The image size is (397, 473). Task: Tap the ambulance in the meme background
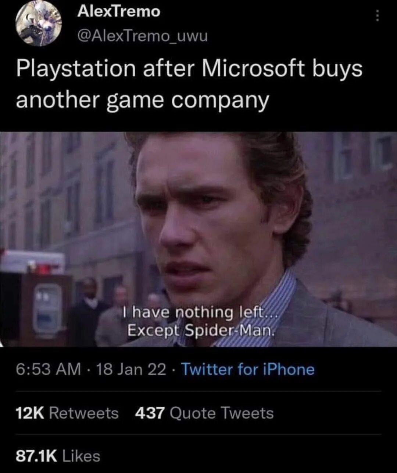point(33,262)
